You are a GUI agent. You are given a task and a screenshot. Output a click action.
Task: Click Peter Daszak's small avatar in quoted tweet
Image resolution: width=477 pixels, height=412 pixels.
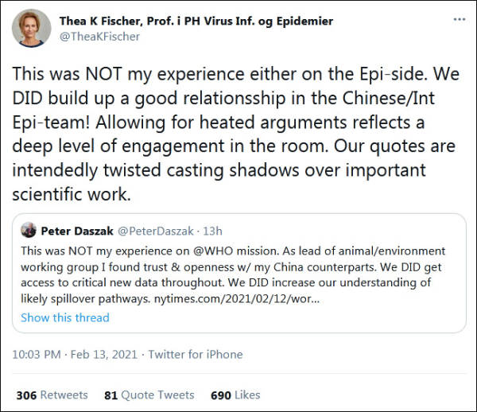[x=29, y=231]
